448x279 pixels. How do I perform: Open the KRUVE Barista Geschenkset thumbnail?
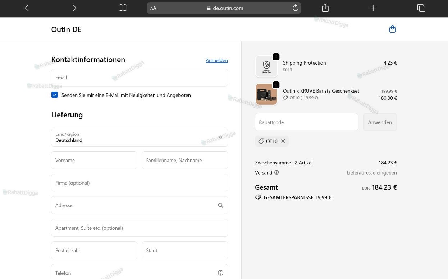pos(266,94)
